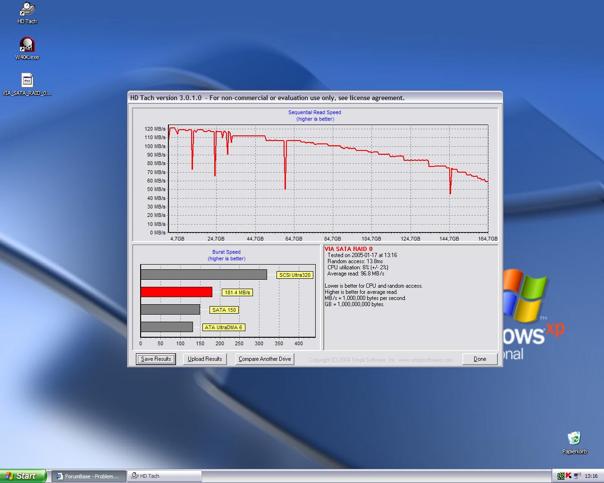Click the CPU utilization: 8% text

point(358,267)
